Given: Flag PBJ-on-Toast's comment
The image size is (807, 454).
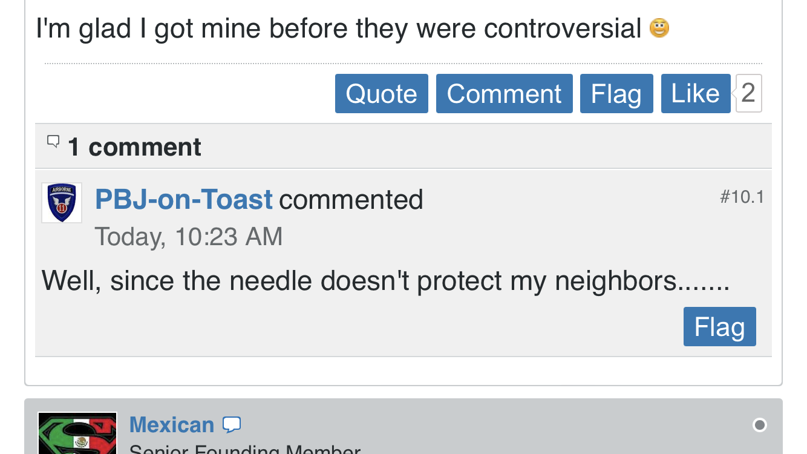Looking at the screenshot, I should [719, 327].
